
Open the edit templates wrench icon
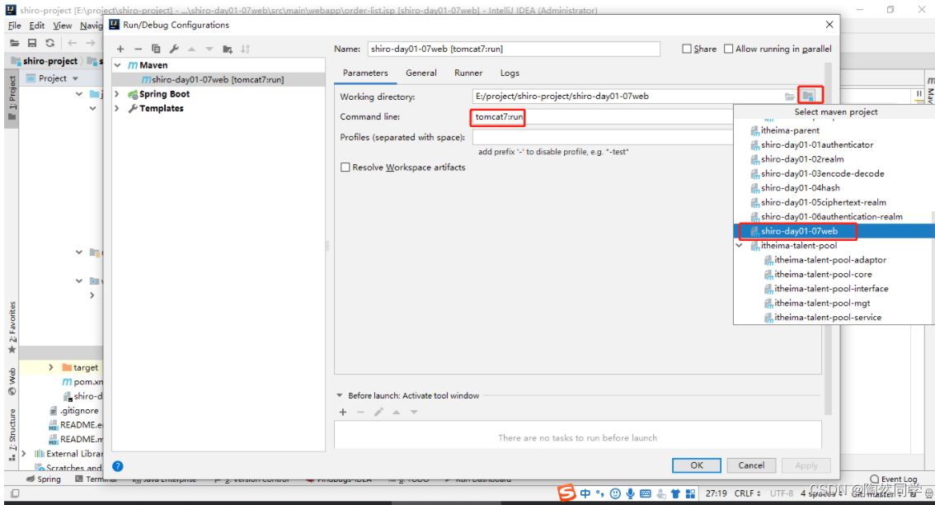[174, 49]
